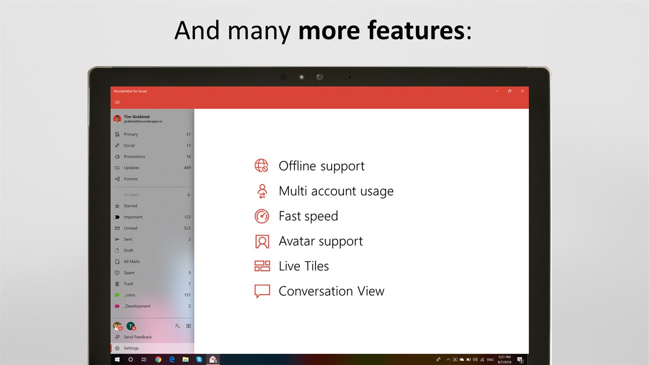Screen dimensions: 649x365
Task: Switch to Tim Grabinat's account avatar
Action: 117,326
